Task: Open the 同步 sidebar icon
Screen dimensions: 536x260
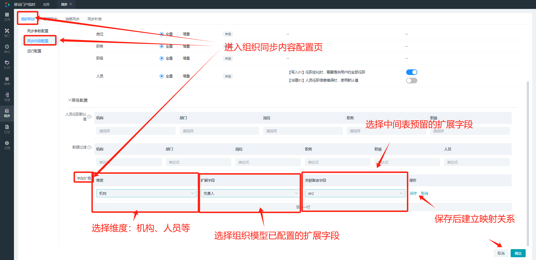Action: click(7, 113)
